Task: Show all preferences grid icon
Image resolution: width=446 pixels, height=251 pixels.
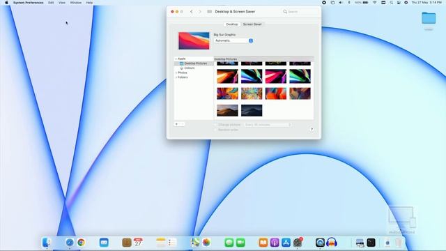Action: [x=209, y=12]
